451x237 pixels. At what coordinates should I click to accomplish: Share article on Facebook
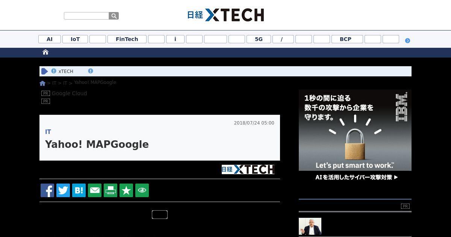[47, 190]
